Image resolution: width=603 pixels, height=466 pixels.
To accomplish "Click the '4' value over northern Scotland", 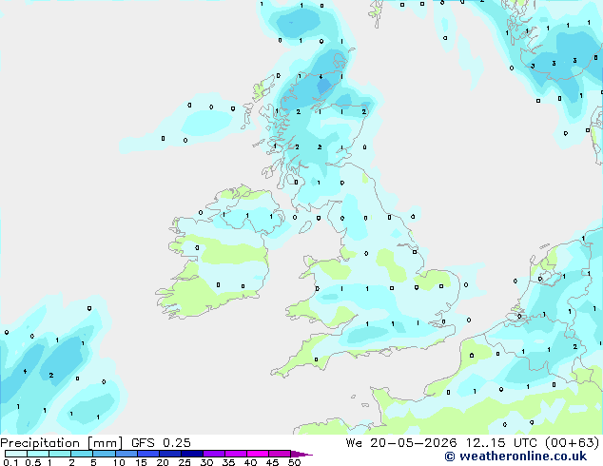I will coord(321,77).
